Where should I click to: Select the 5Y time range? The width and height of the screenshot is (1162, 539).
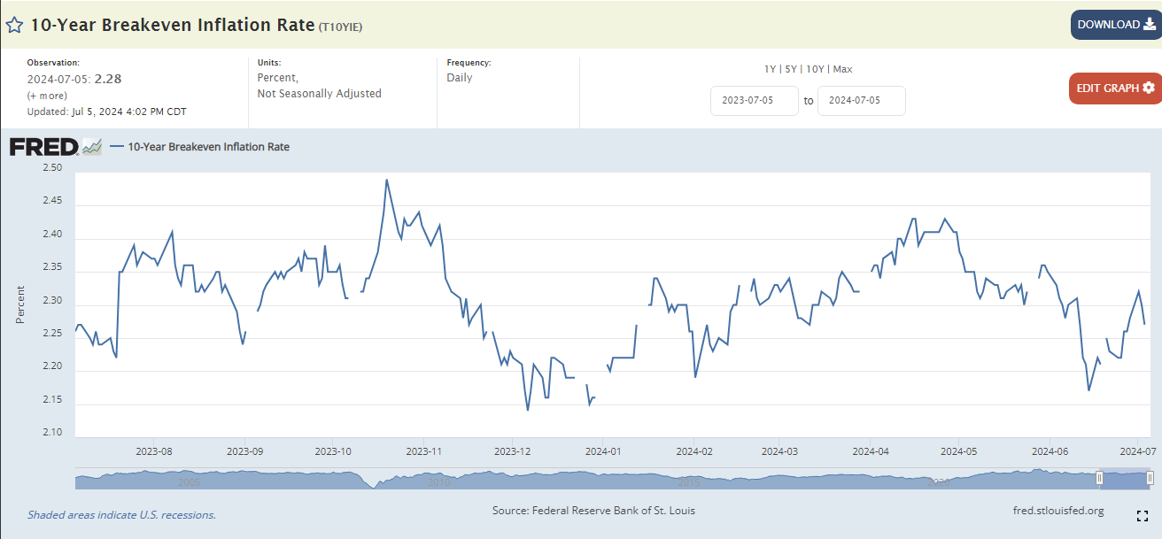[x=790, y=69]
